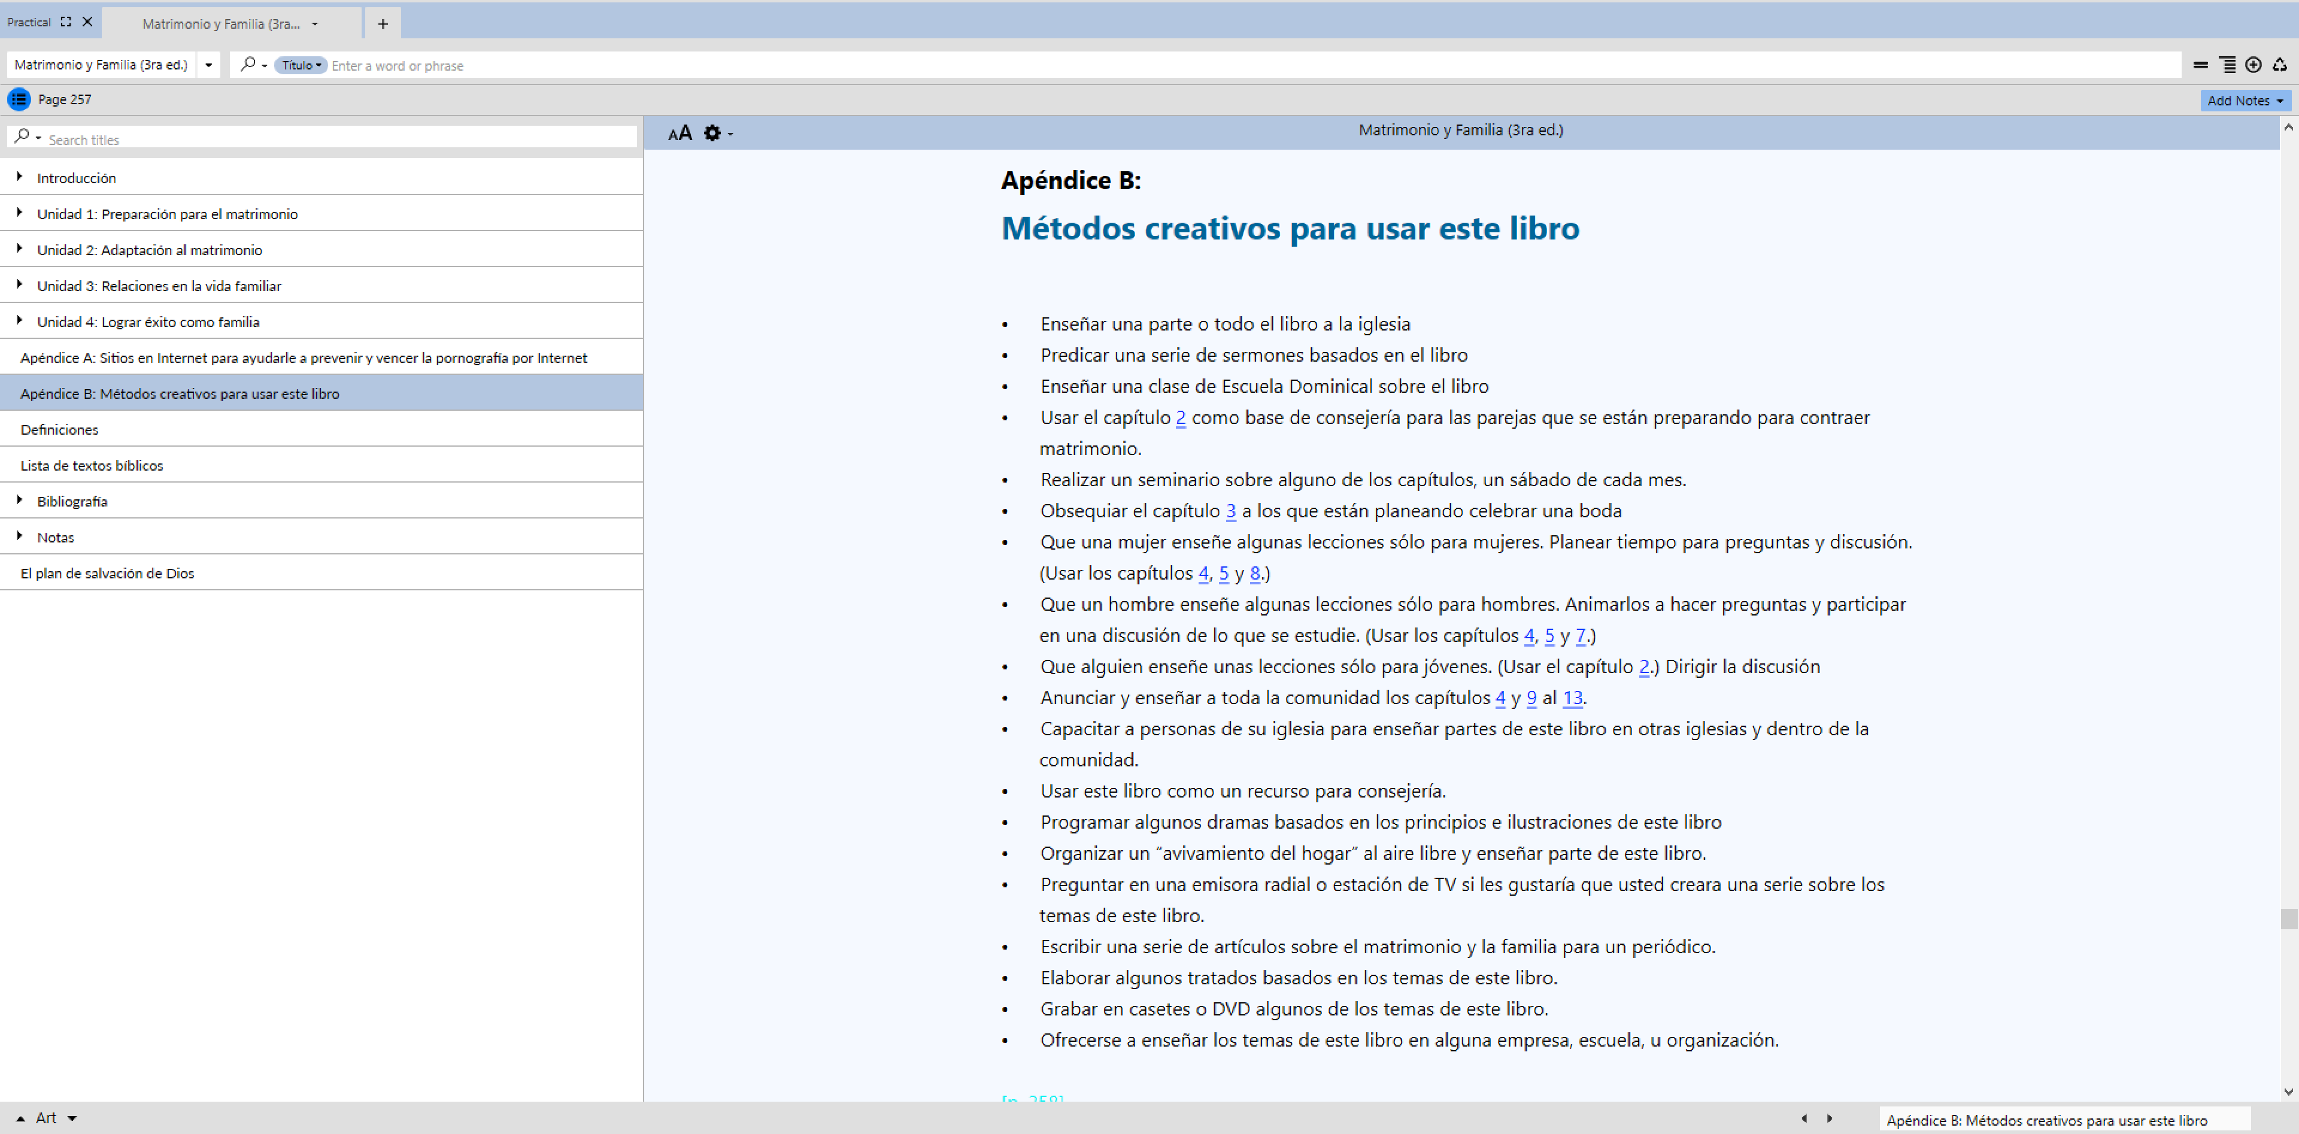This screenshot has height=1134, width=2299.
Task: Click the indented lines layout icon
Action: pos(2228,64)
